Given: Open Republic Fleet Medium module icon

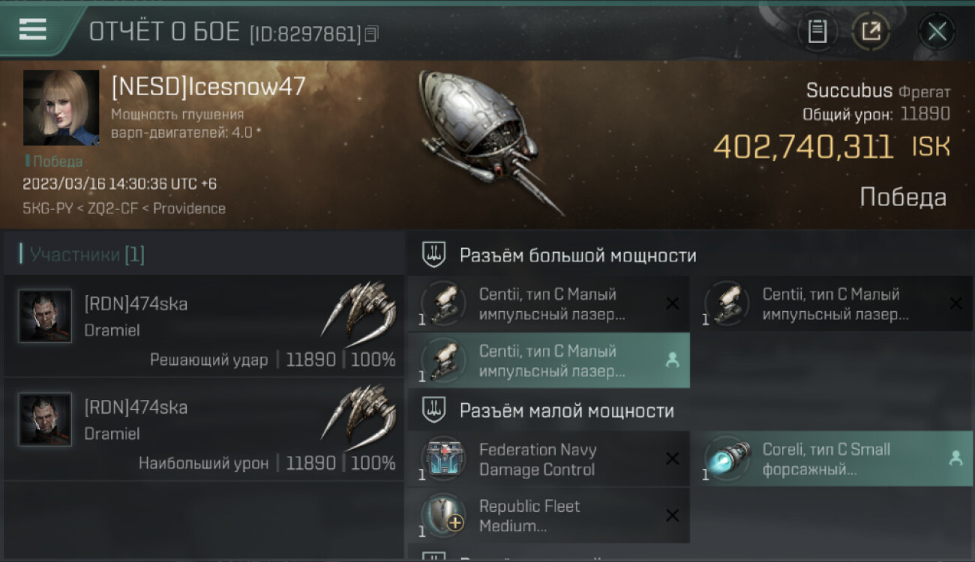Looking at the screenshot, I should click(x=443, y=516).
